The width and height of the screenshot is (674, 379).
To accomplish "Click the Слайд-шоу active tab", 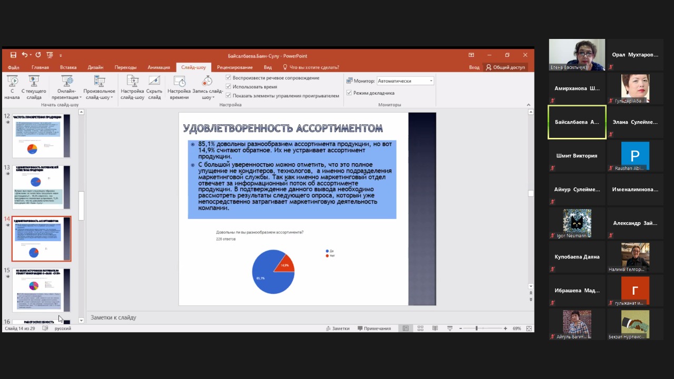I will pos(193,67).
